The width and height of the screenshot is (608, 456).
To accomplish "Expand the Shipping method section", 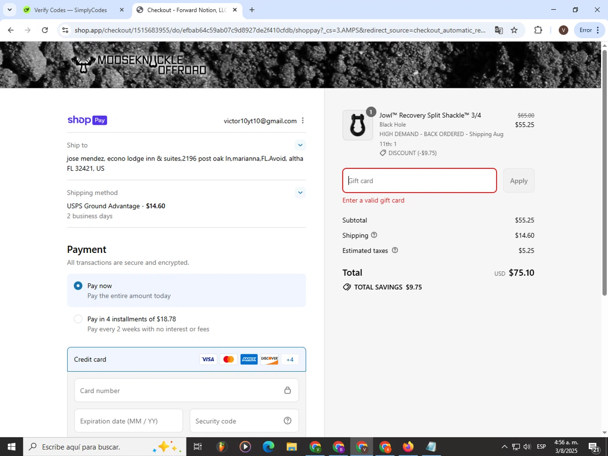I will point(300,193).
